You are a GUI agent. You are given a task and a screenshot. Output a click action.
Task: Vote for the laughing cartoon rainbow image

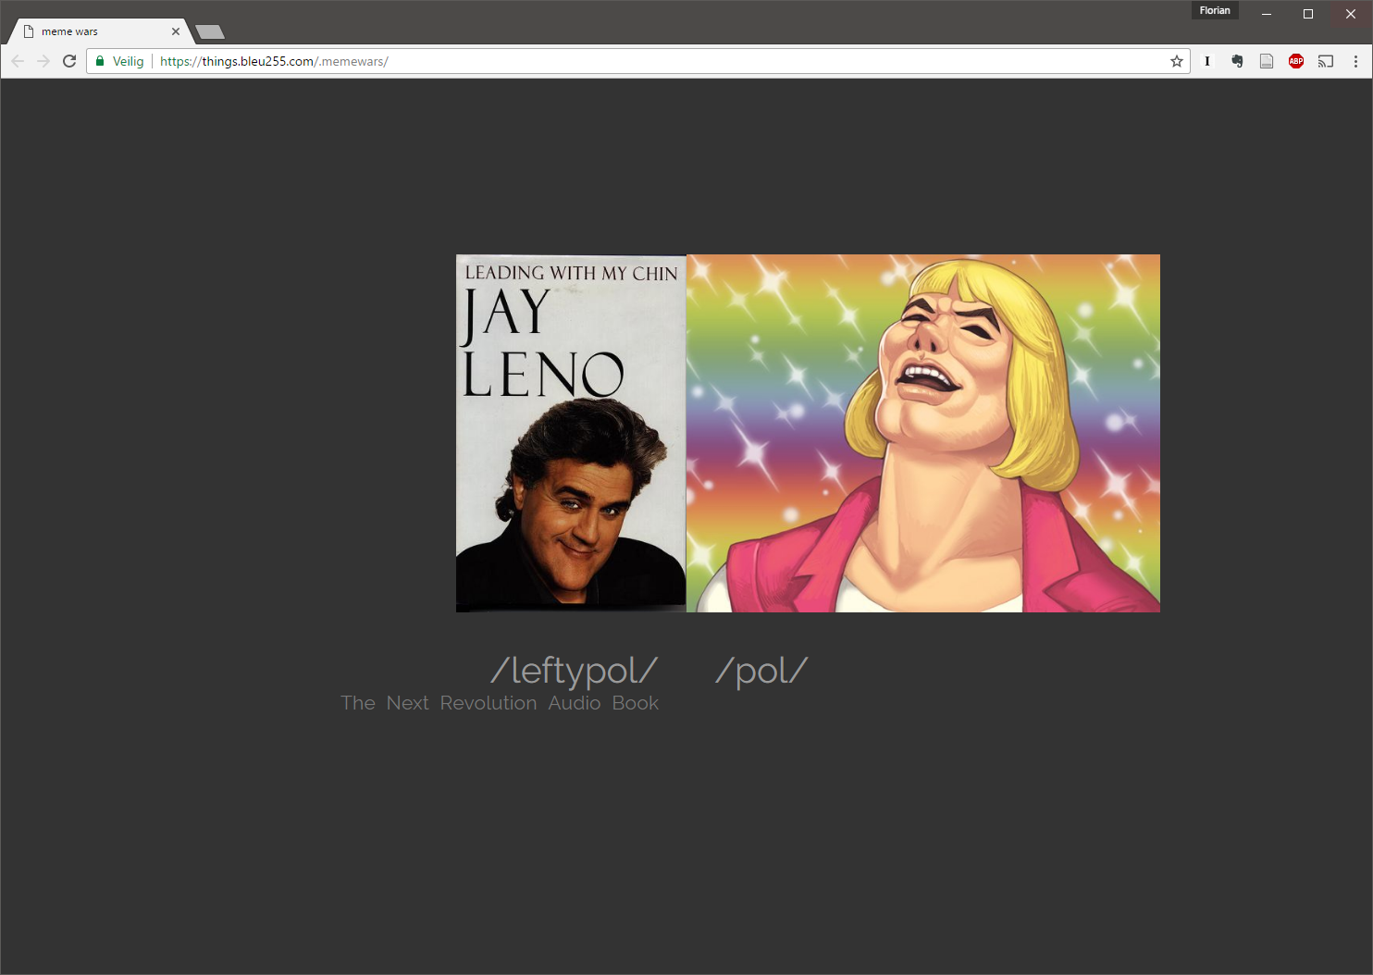point(922,433)
